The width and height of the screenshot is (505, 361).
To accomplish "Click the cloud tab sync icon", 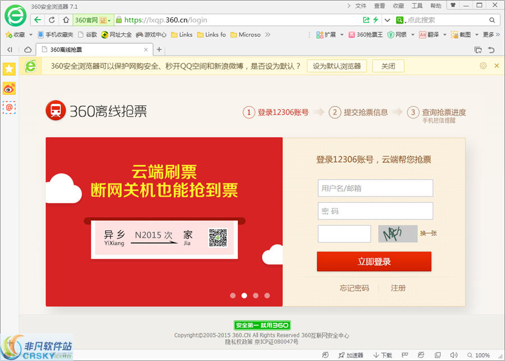I will [28, 49].
